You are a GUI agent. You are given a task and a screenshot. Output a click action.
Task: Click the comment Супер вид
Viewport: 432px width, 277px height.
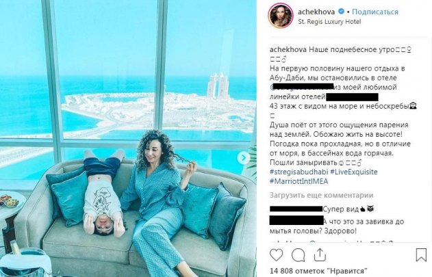[348, 209]
